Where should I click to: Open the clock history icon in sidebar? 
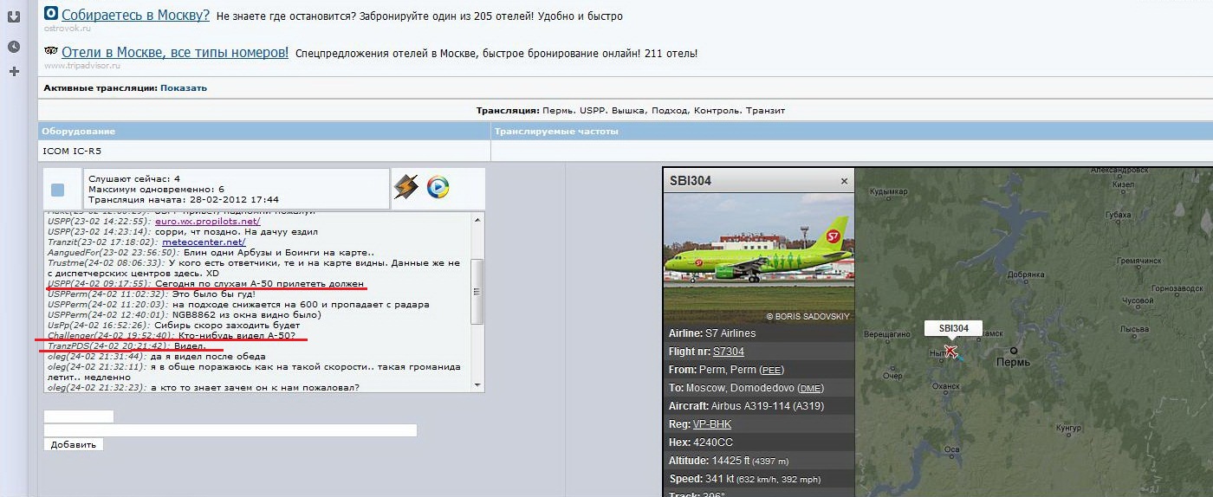coord(14,46)
